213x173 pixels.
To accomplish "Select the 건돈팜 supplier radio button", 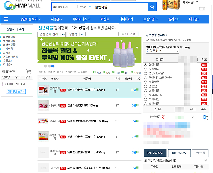I will click(x=146, y=86).
